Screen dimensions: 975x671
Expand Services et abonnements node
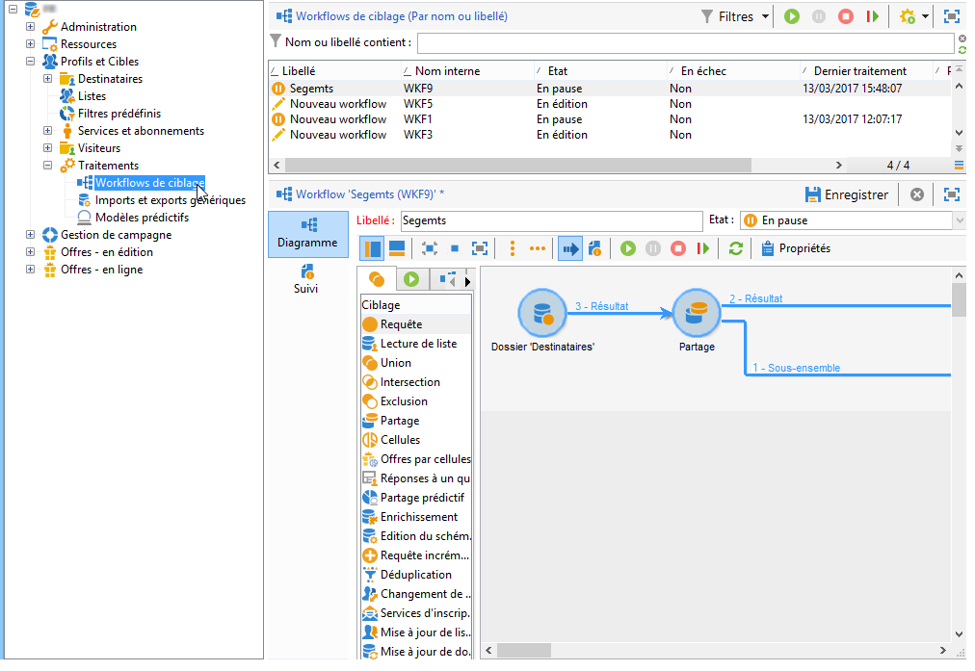(47, 131)
